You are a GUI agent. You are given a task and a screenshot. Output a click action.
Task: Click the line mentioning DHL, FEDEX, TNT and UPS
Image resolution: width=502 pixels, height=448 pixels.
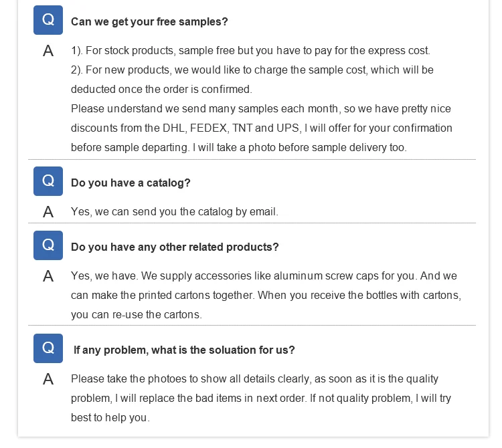pyautogui.click(x=261, y=128)
